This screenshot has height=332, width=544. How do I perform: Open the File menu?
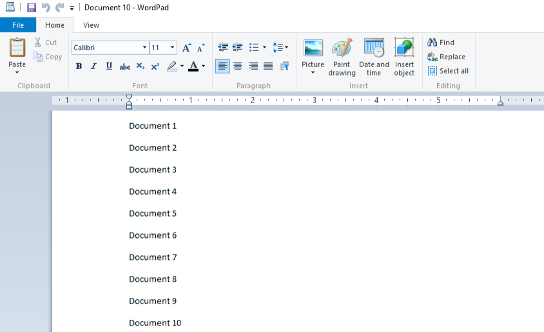coord(18,25)
